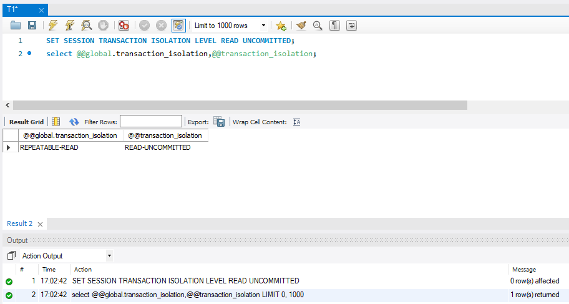Execute all statements with lightning bolt

[53, 26]
